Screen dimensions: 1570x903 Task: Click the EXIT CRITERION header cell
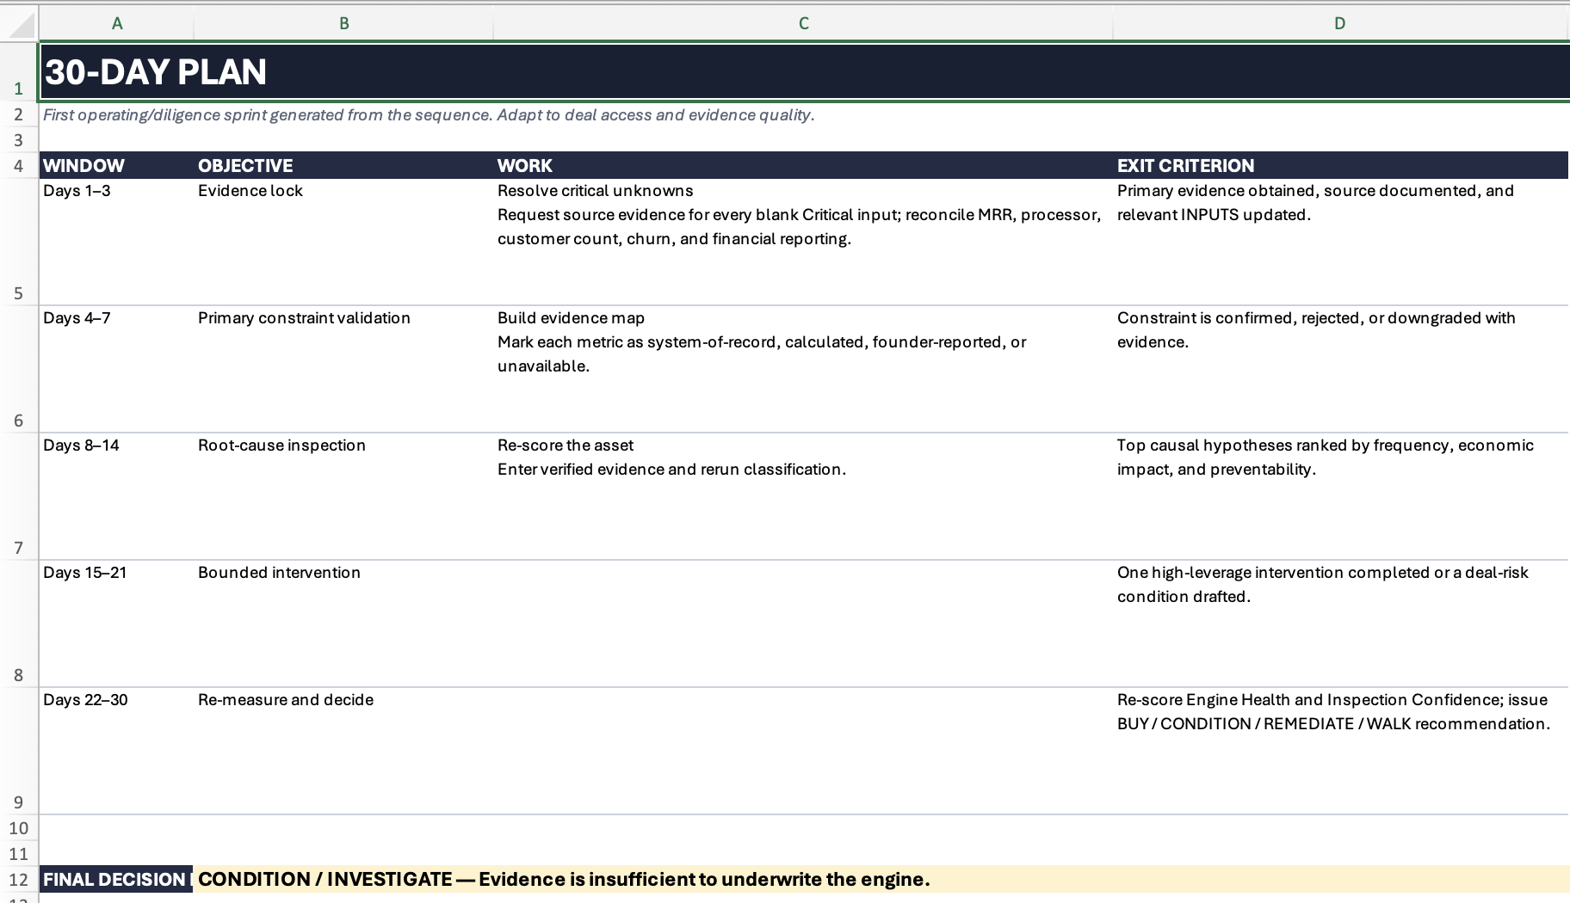pos(1341,165)
